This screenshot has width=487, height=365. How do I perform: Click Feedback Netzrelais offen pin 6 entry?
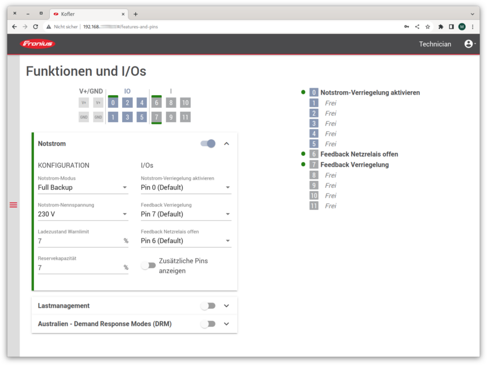[x=359, y=154]
